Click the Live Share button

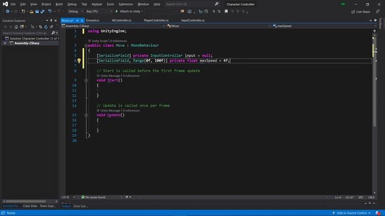point(360,12)
